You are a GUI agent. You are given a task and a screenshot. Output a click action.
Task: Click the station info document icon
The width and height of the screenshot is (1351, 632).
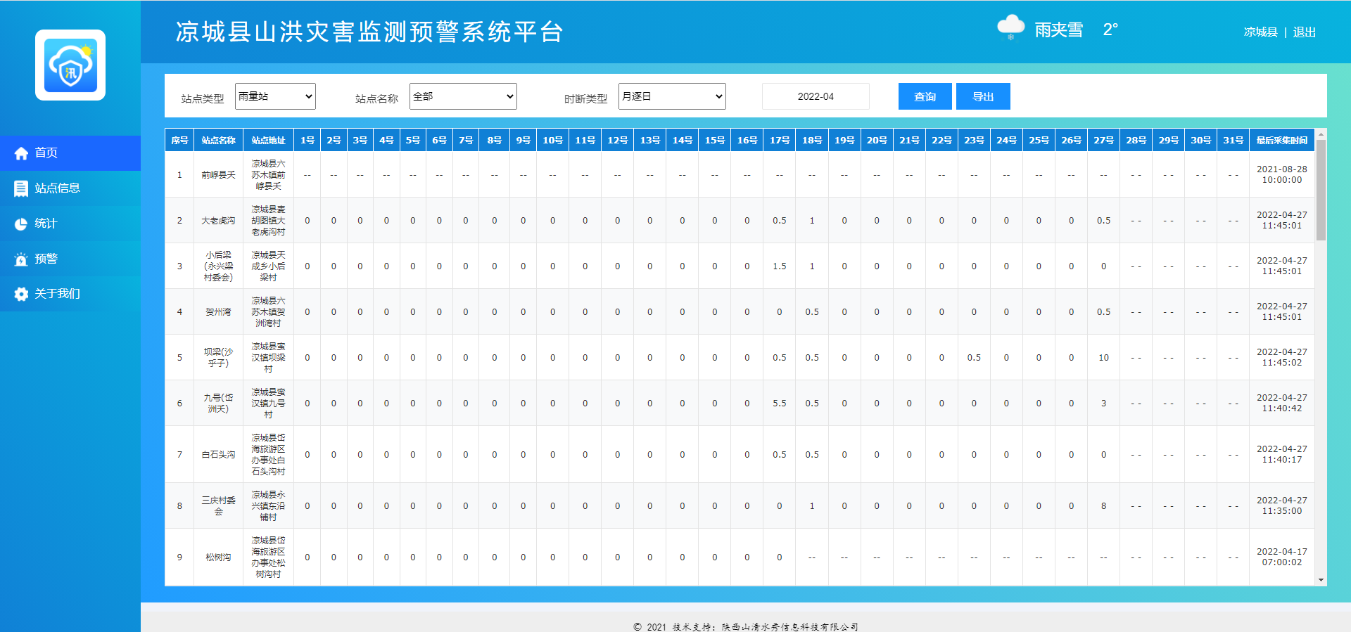click(21, 188)
